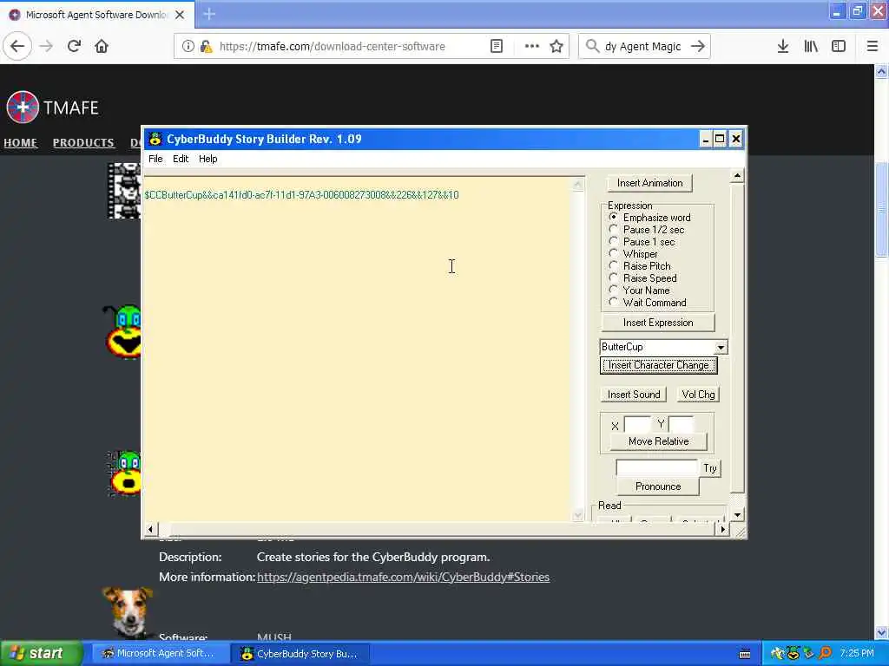Click Insert Animation button
The image size is (889, 666).
tap(649, 183)
